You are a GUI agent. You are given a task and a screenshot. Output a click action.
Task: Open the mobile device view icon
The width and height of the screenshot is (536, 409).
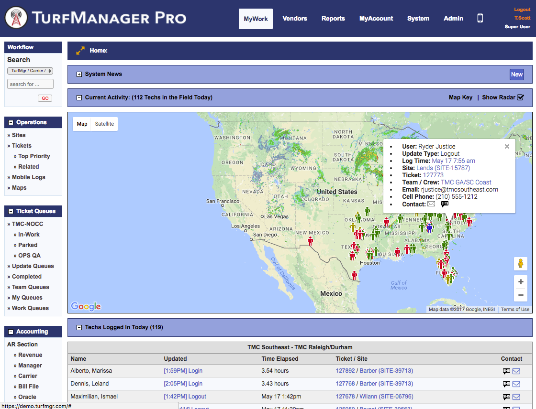480,18
